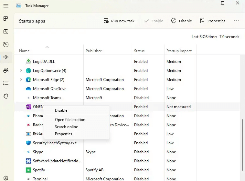
Task: Open Task Manager settings gear
Action: [5, 178]
